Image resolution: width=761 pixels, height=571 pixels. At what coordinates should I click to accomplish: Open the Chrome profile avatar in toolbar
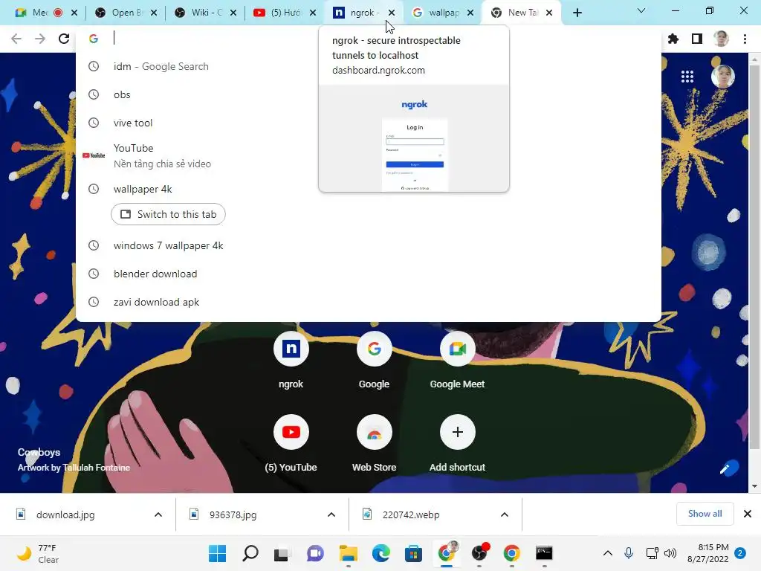[721, 39]
